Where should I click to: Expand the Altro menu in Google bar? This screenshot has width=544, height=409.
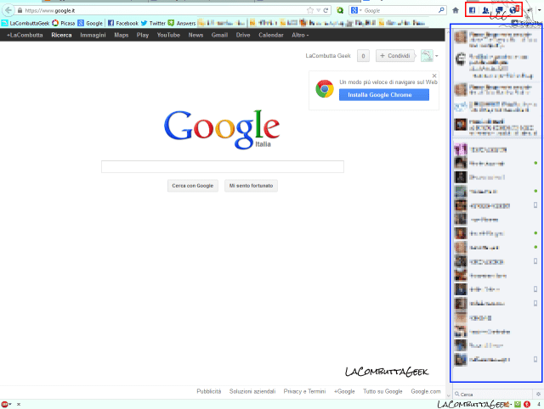click(x=300, y=35)
